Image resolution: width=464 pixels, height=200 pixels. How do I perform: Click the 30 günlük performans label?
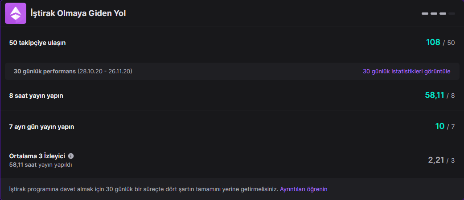(x=45, y=71)
